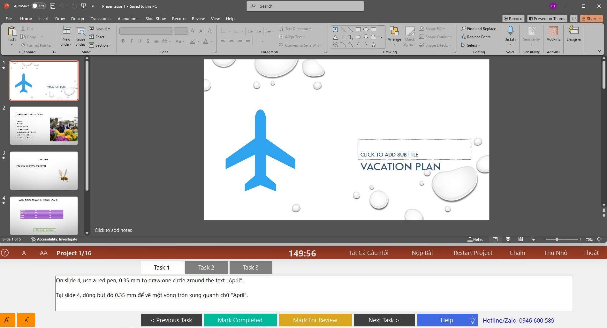
Task: Click Restart Project
Action: click(x=473, y=253)
